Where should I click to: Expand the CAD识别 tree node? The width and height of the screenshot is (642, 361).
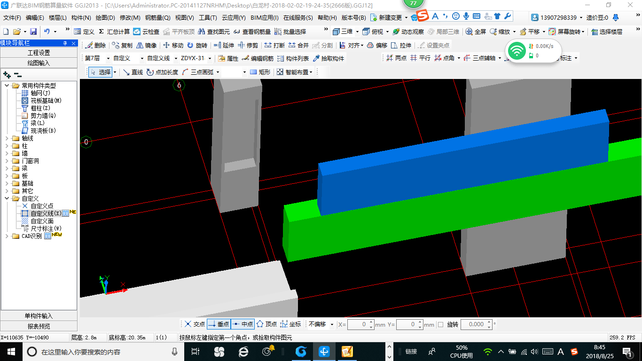pos(7,236)
